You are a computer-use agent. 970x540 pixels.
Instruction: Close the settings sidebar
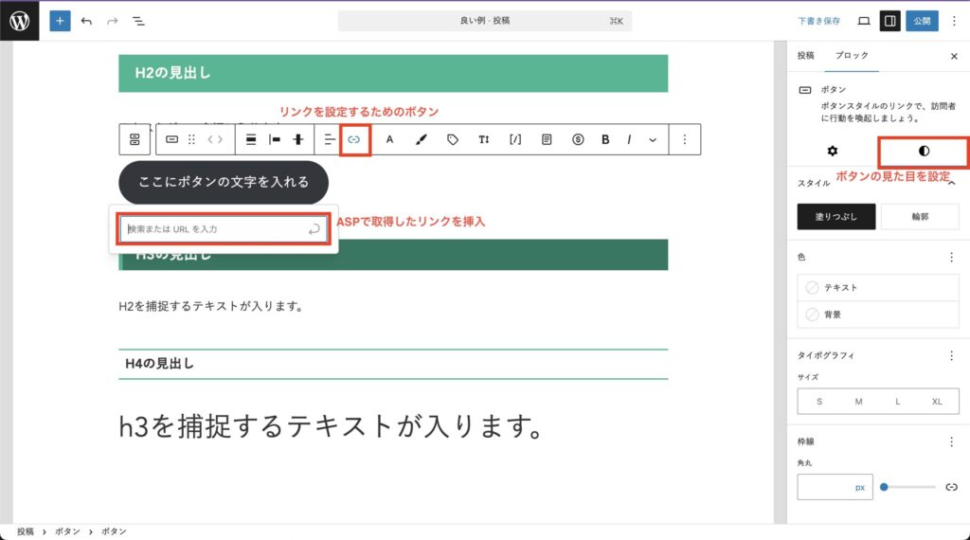pyautogui.click(x=954, y=56)
